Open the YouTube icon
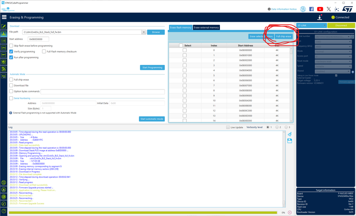This screenshot has height=216, width=356. pyautogui.click(x=320, y=9)
